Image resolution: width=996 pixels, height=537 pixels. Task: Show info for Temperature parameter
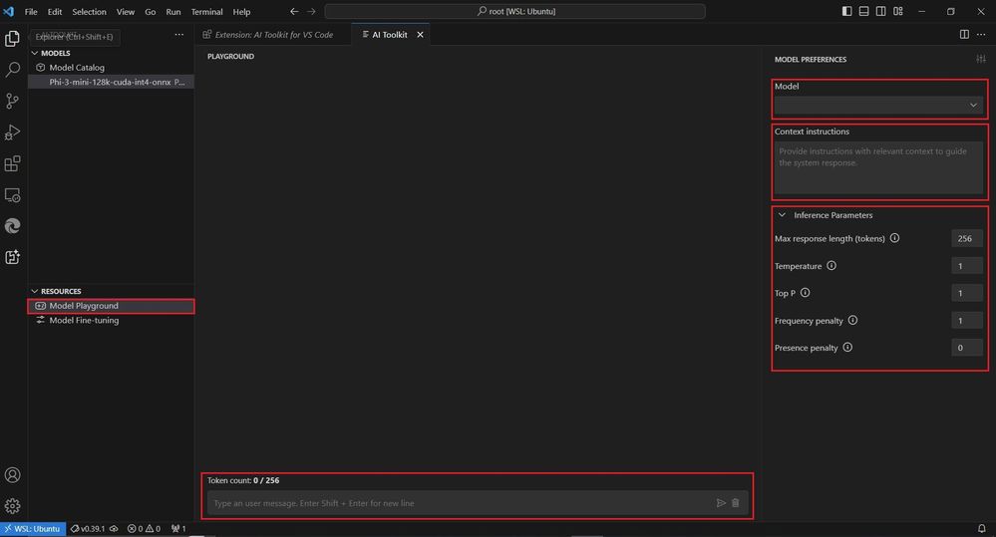click(x=831, y=265)
